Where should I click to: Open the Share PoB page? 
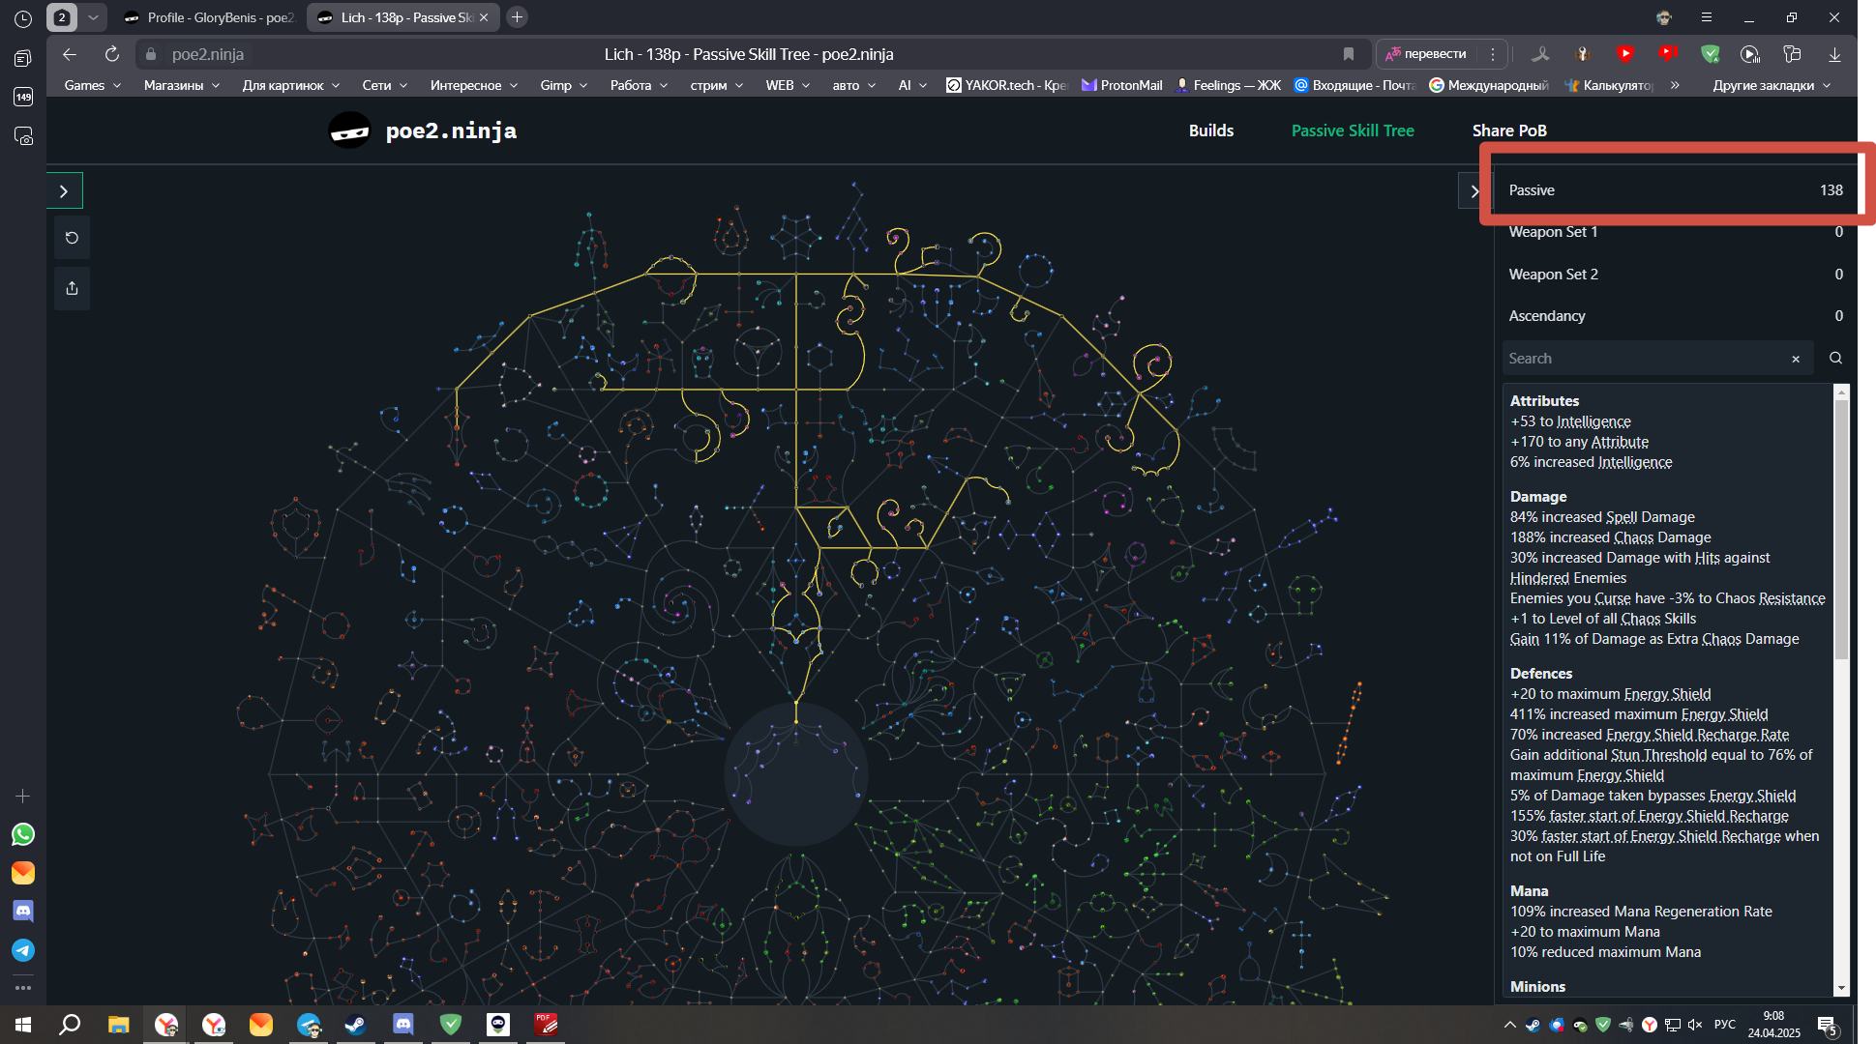(1509, 130)
